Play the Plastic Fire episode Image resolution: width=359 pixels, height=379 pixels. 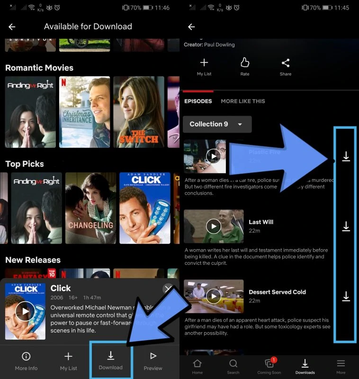pos(214,156)
